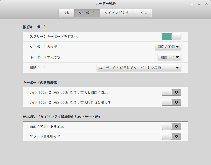
Task: Enable the アラート音を鳴らす switch
Action: click(171, 136)
